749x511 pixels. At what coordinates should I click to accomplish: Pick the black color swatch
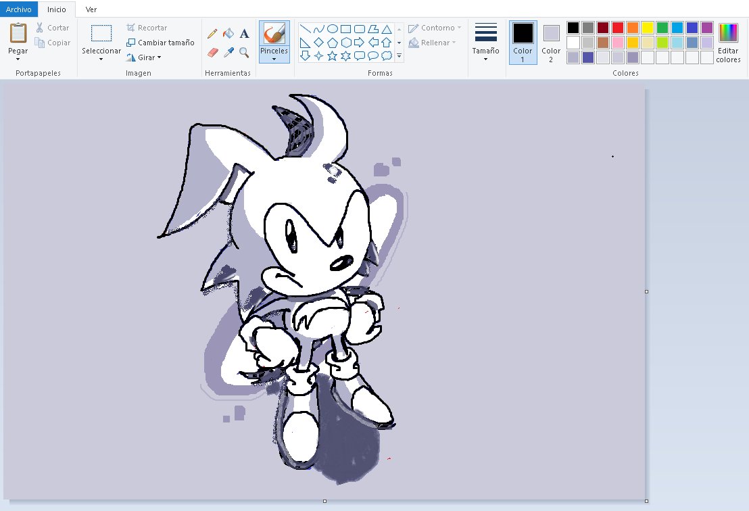coord(573,28)
